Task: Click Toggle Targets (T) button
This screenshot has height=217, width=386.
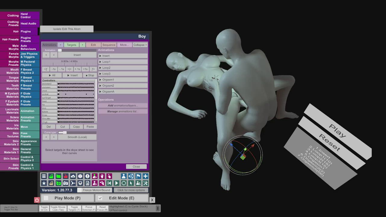Action: coord(74,208)
